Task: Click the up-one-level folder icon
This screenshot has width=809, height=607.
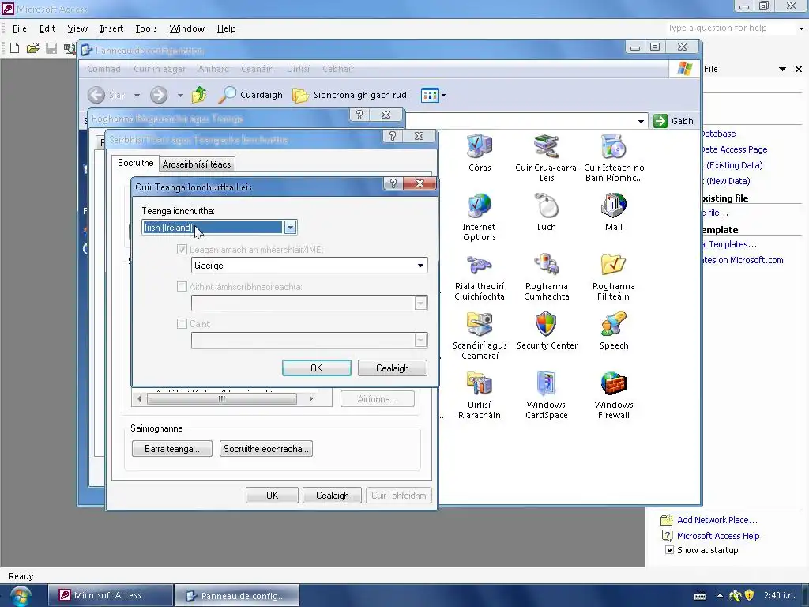Action: coord(199,95)
